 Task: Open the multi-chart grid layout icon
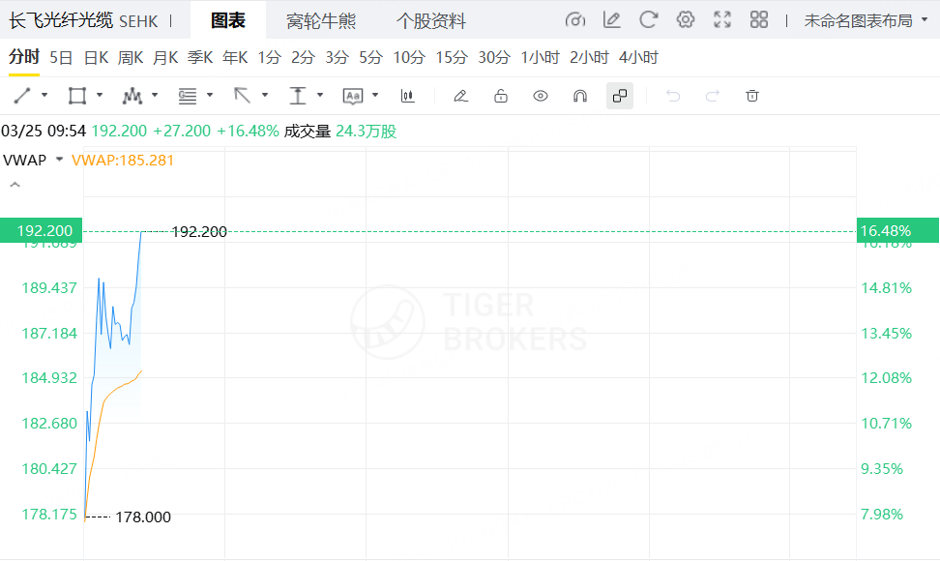[759, 20]
